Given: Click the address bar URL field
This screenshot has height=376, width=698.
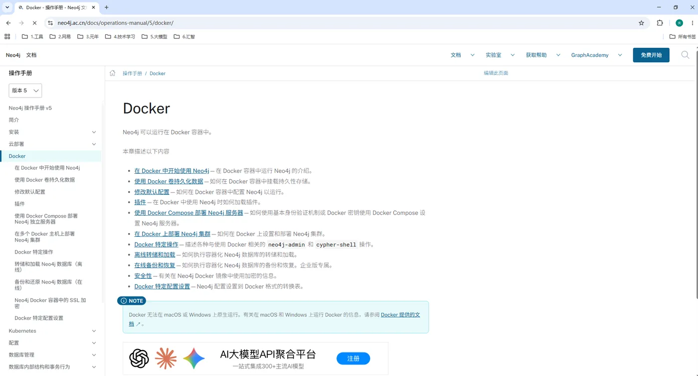Looking at the screenshot, I should pos(344,23).
